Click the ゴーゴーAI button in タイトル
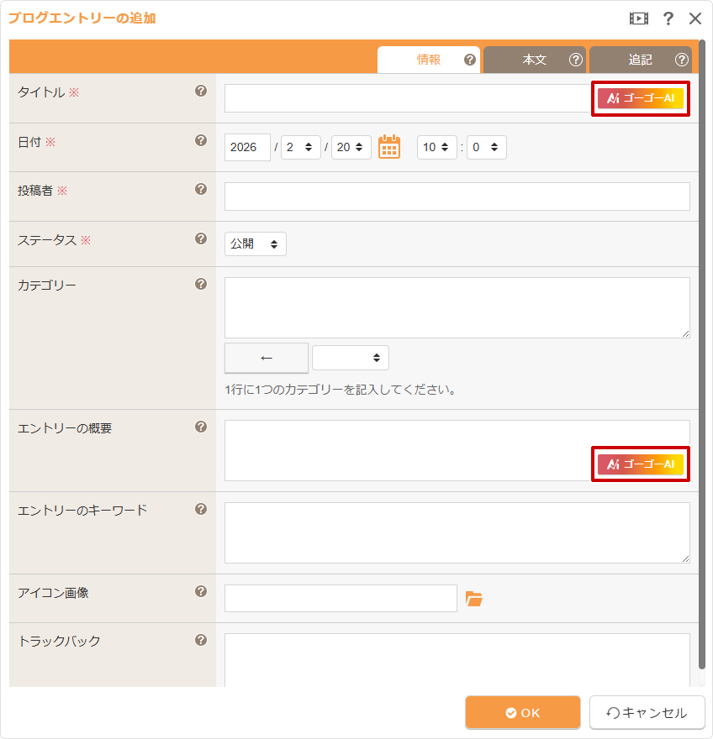The width and height of the screenshot is (713, 739). [641, 98]
